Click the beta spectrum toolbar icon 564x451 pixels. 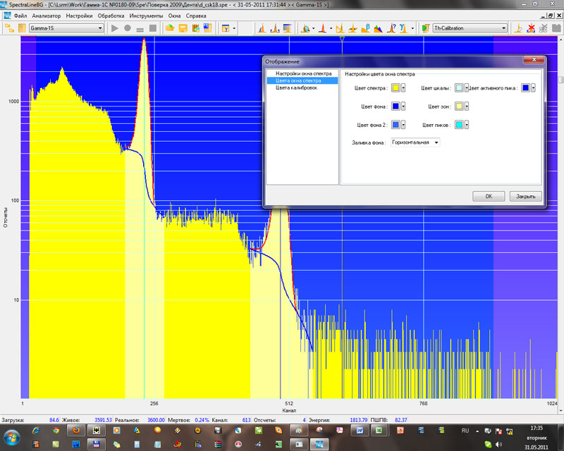click(x=364, y=28)
